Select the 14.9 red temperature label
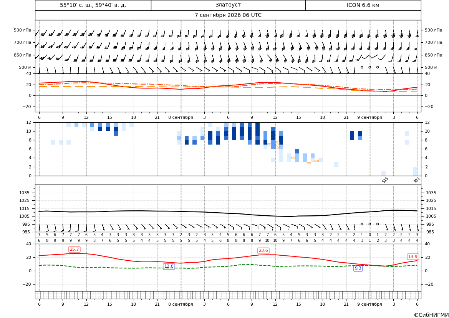Screen dimensions: 449x318 coord(413,256)
